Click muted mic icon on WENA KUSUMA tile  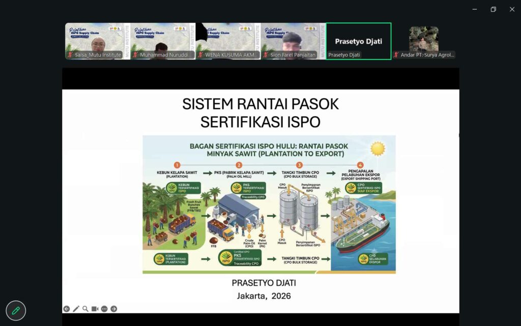[x=200, y=55]
